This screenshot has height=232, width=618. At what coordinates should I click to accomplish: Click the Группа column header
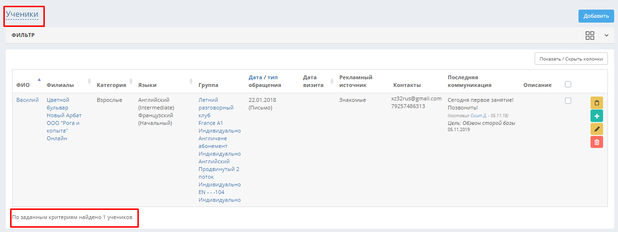pyautogui.click(x=208, y=85)
